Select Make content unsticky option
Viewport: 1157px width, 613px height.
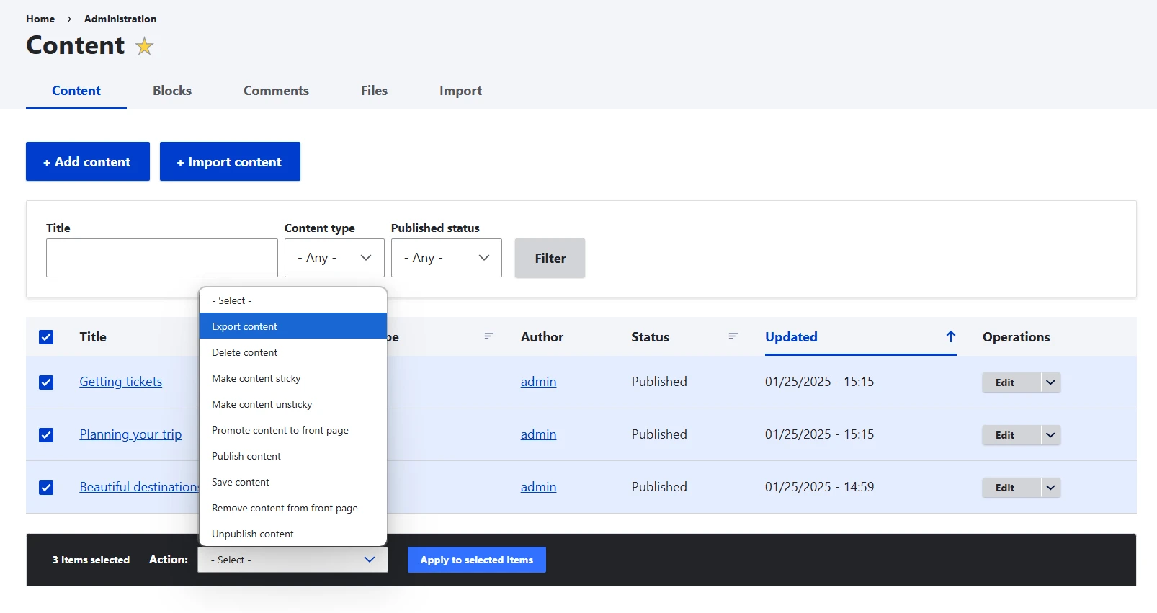coord(293,404)
